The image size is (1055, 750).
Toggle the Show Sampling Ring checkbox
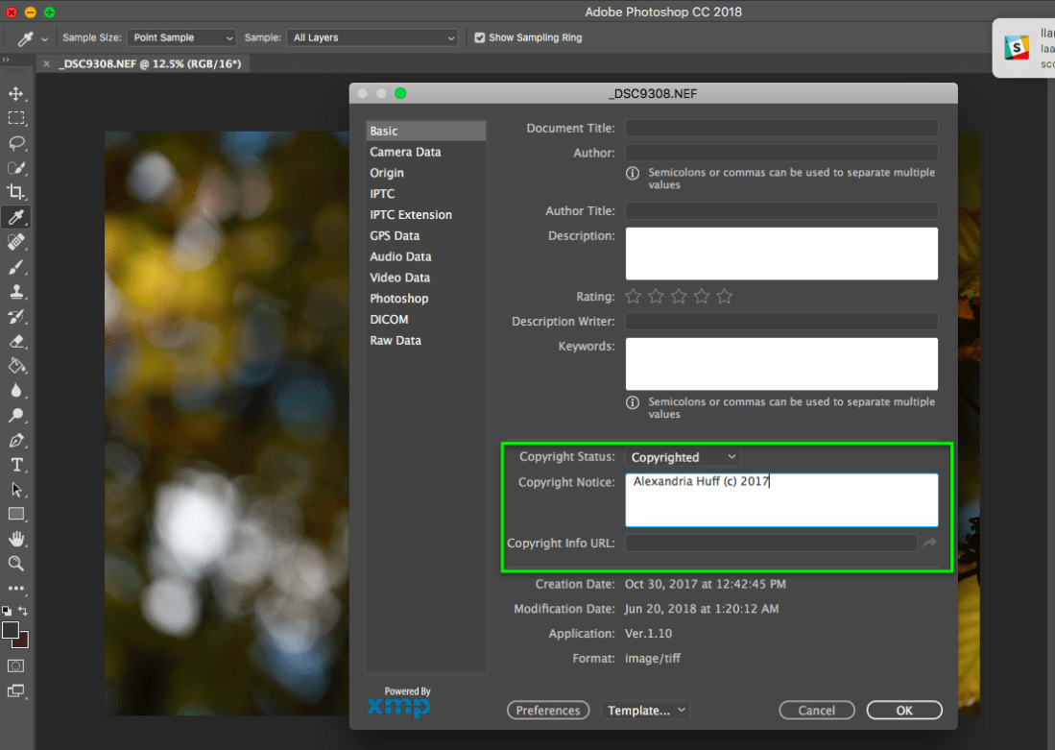click(479, 37)
